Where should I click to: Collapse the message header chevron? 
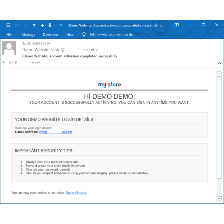tap(219, 63)
